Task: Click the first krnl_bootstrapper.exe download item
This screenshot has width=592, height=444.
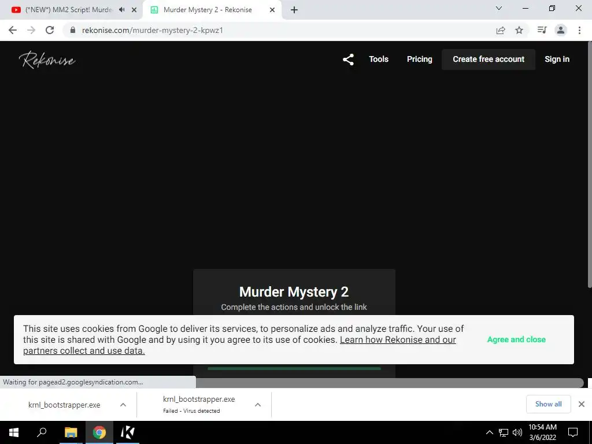Action: click(x=64, y=405)
